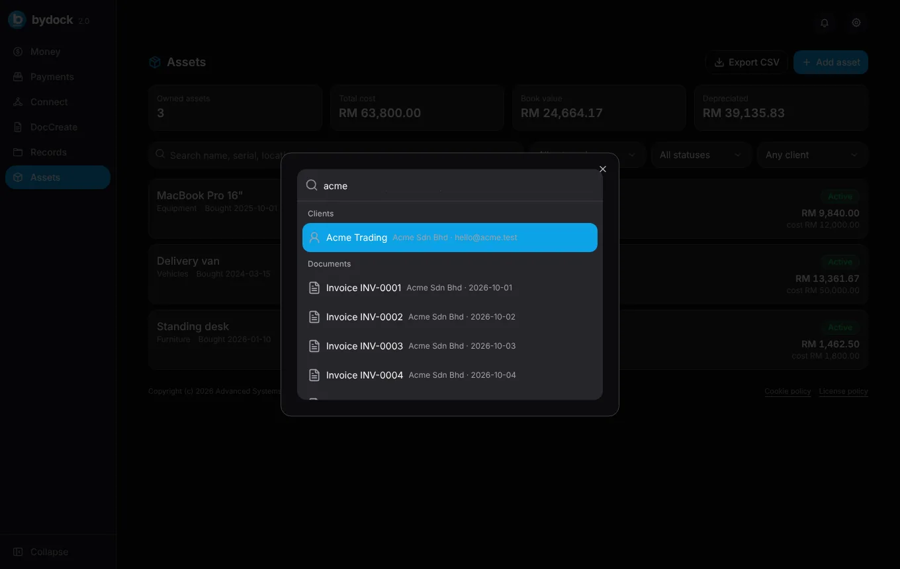
Task: Click the bydock logo icon
Action: pyautogui.click(x=17, y=20)
